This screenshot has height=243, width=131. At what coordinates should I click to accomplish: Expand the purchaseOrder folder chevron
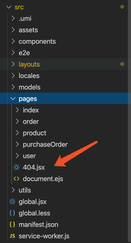click(x=17, y=144)
